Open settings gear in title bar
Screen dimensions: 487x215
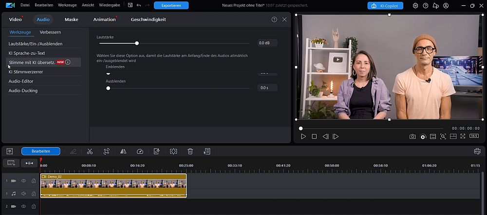415,5
